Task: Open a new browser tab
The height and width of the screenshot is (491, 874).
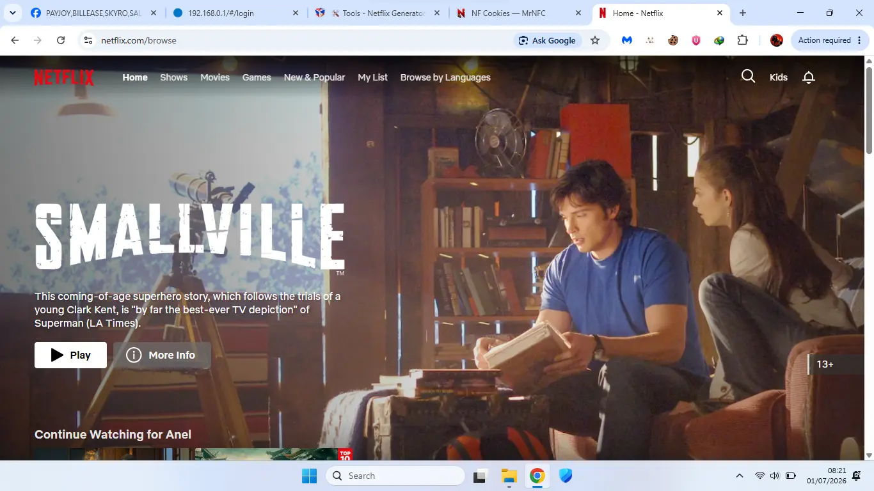Action: tap(743, 13)
